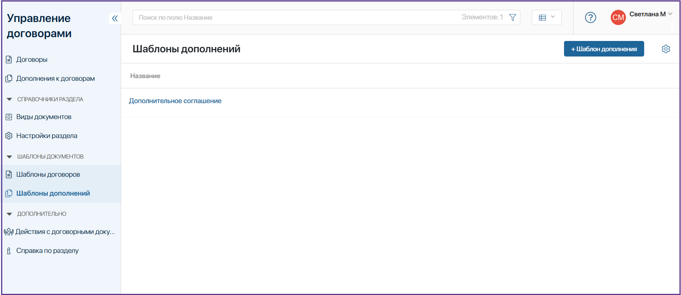Go to Дополнения к договорам
The image size is (681, 295).
[x=55, y=78]
